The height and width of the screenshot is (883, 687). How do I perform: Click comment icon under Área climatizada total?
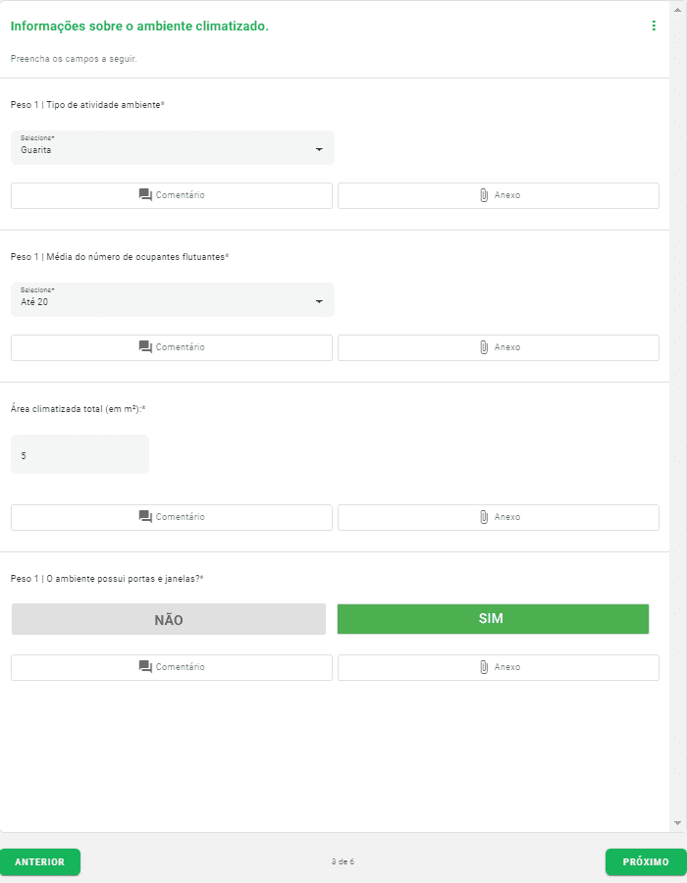click(x=145, y=517)
